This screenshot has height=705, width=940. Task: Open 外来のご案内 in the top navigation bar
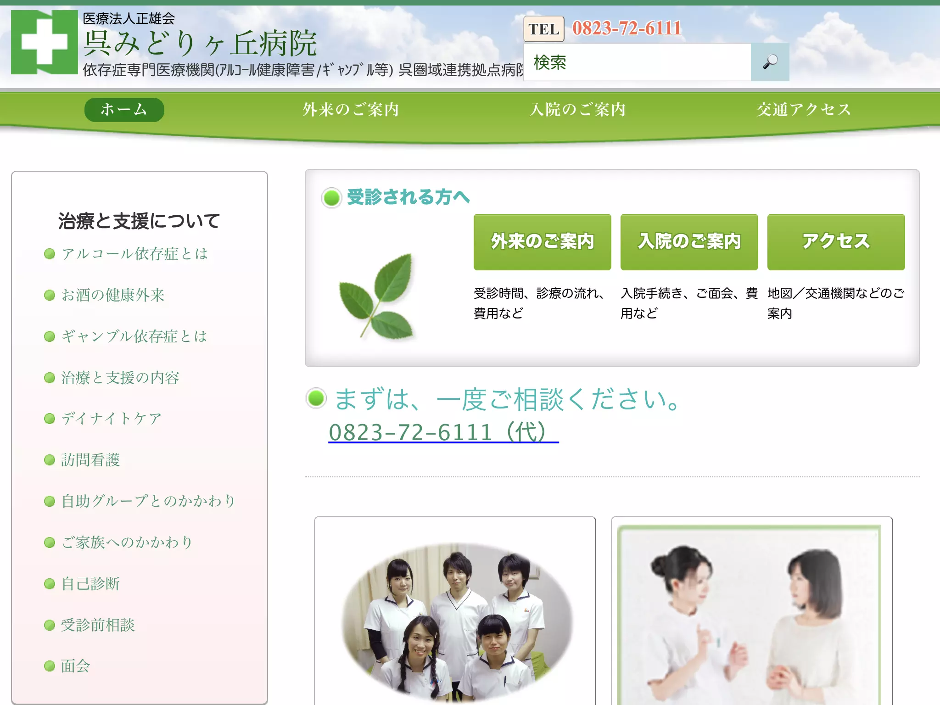pos(351,110)
